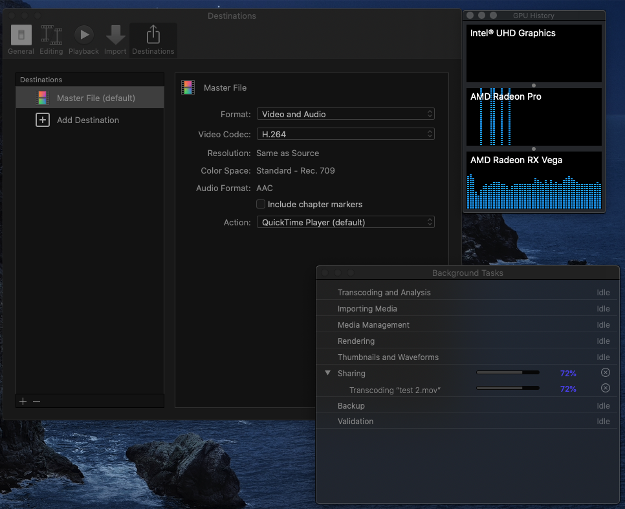
Task: Click the plus icon beside Add Destination
Action: pyautogui.click(x=42, y=120)
